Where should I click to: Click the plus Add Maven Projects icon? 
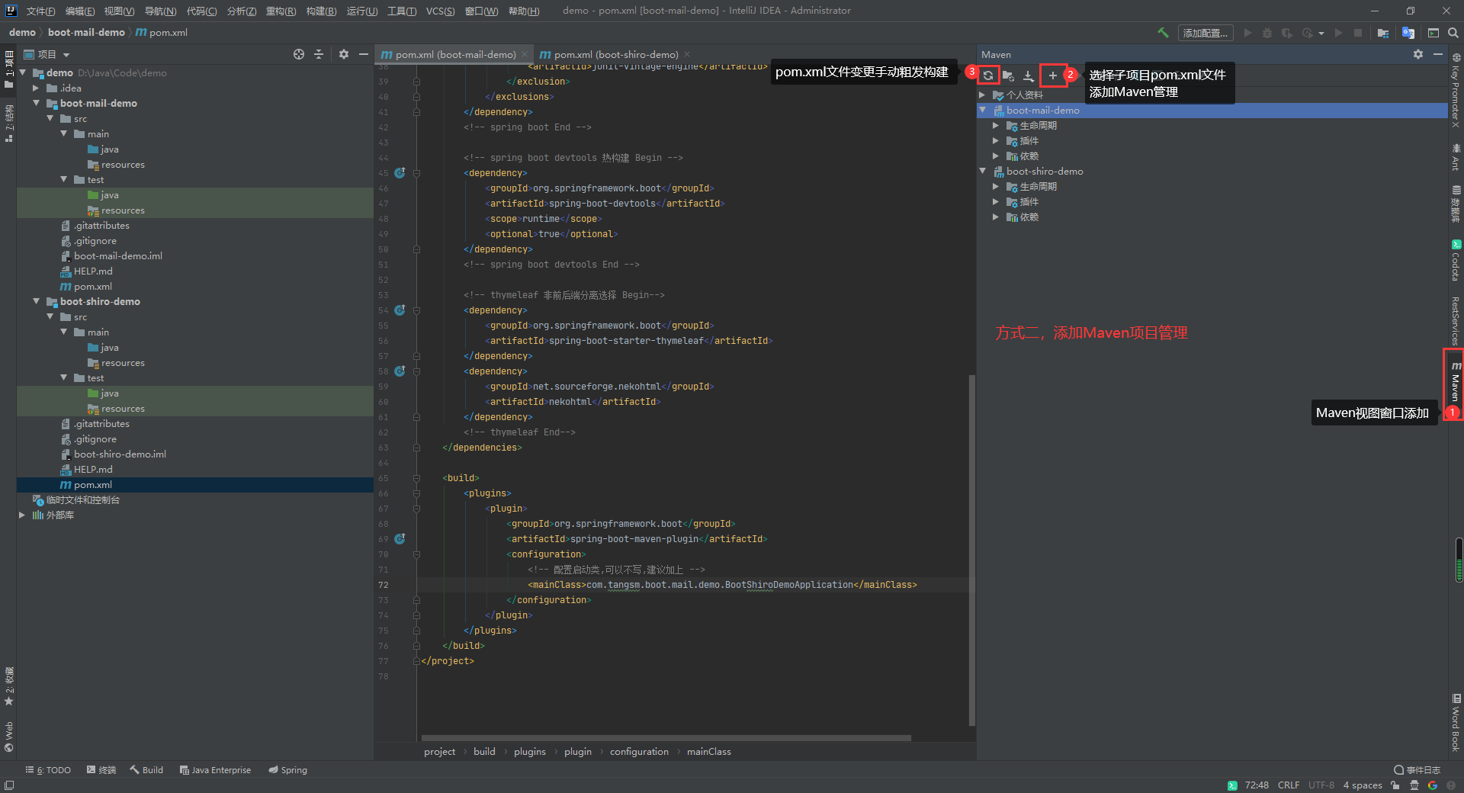(1053, 75)
